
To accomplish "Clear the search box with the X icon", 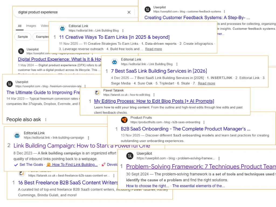I will point(129,12).
